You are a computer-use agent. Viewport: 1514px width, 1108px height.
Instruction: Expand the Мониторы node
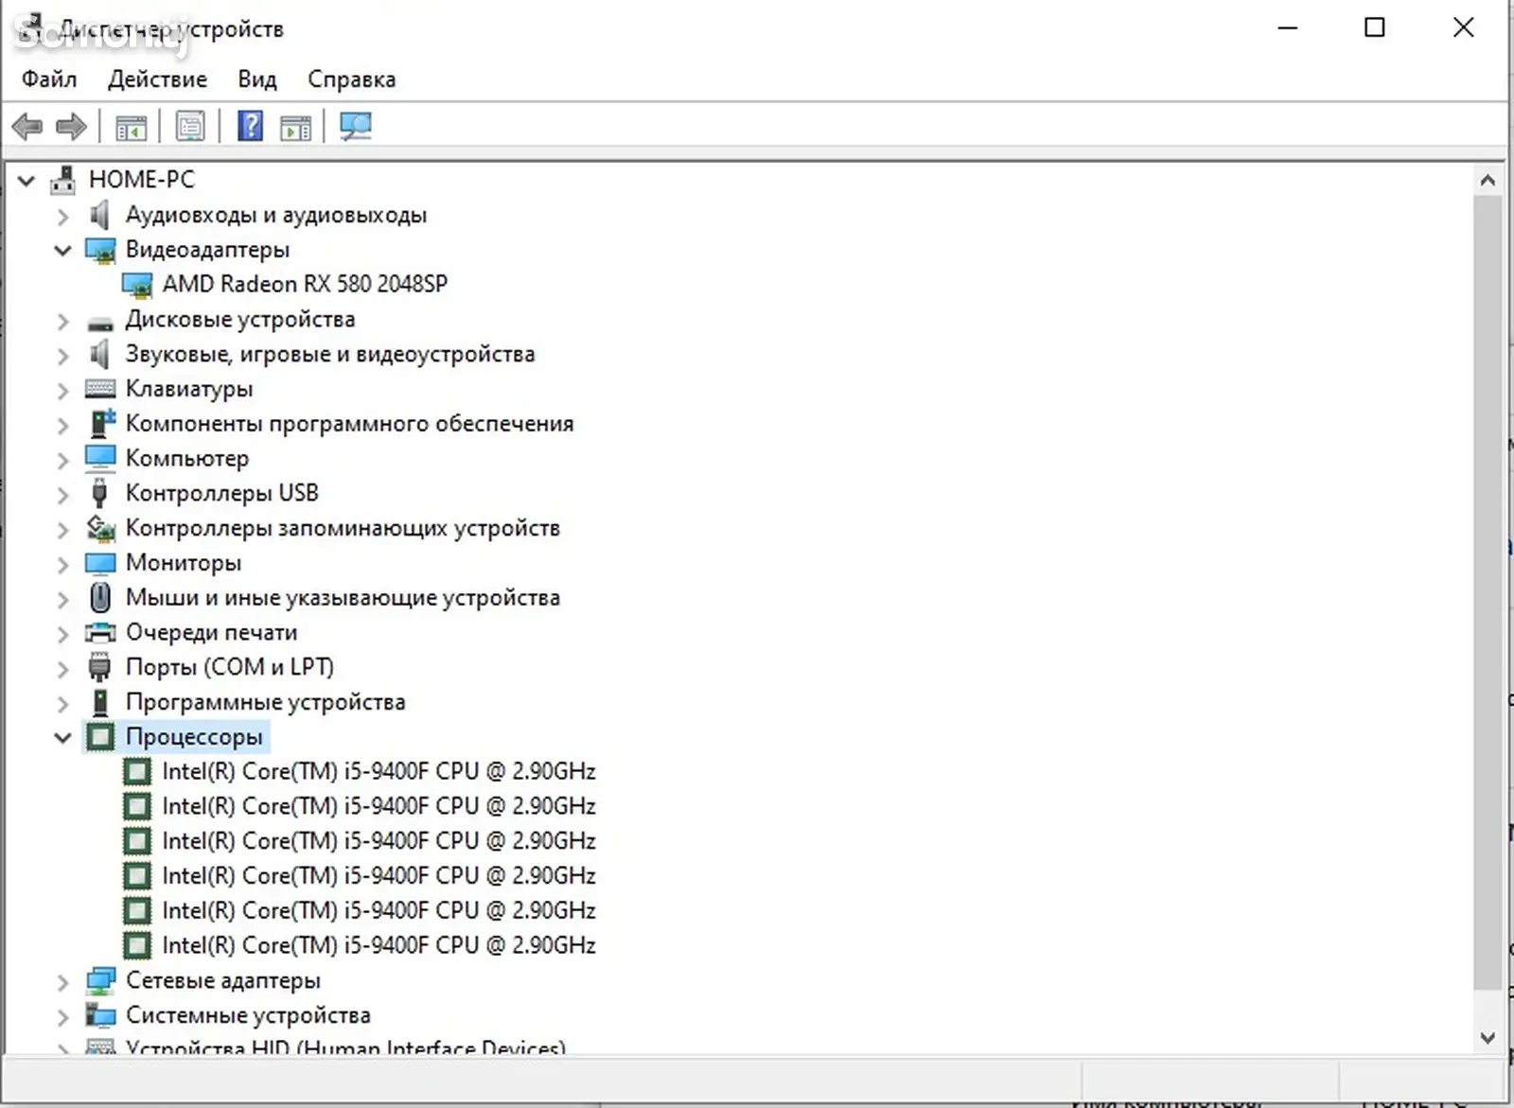pyautogui.click(x=62, y=564)
